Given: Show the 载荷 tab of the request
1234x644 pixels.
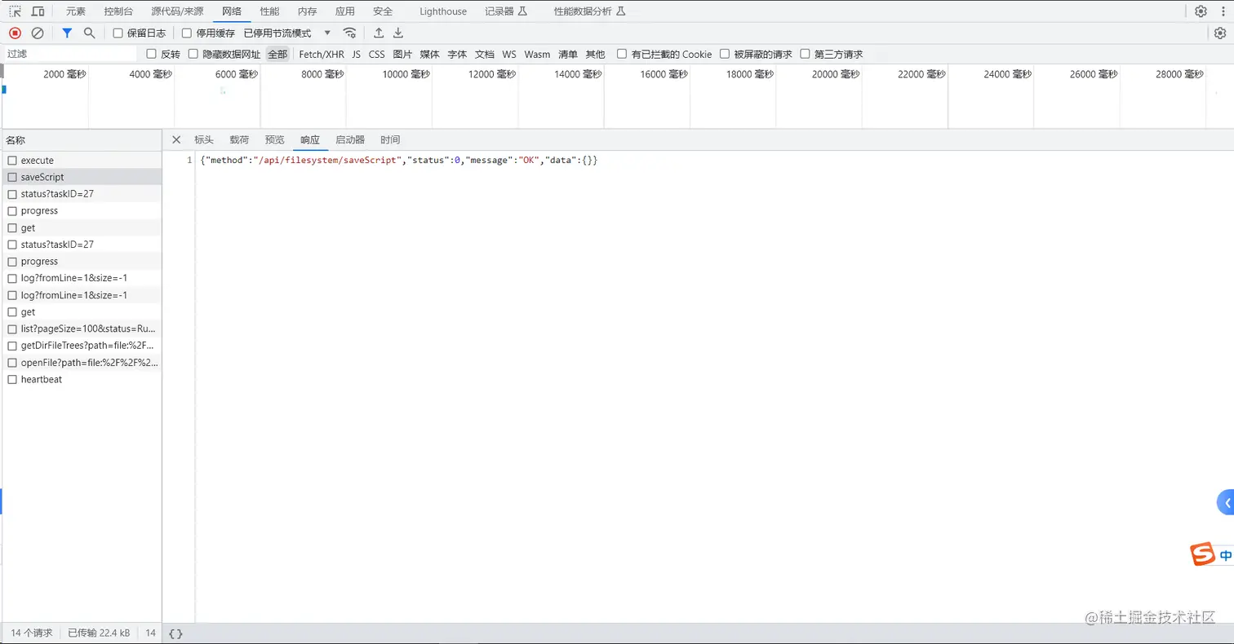Looking at the screenshot, I should click(239, 139).
